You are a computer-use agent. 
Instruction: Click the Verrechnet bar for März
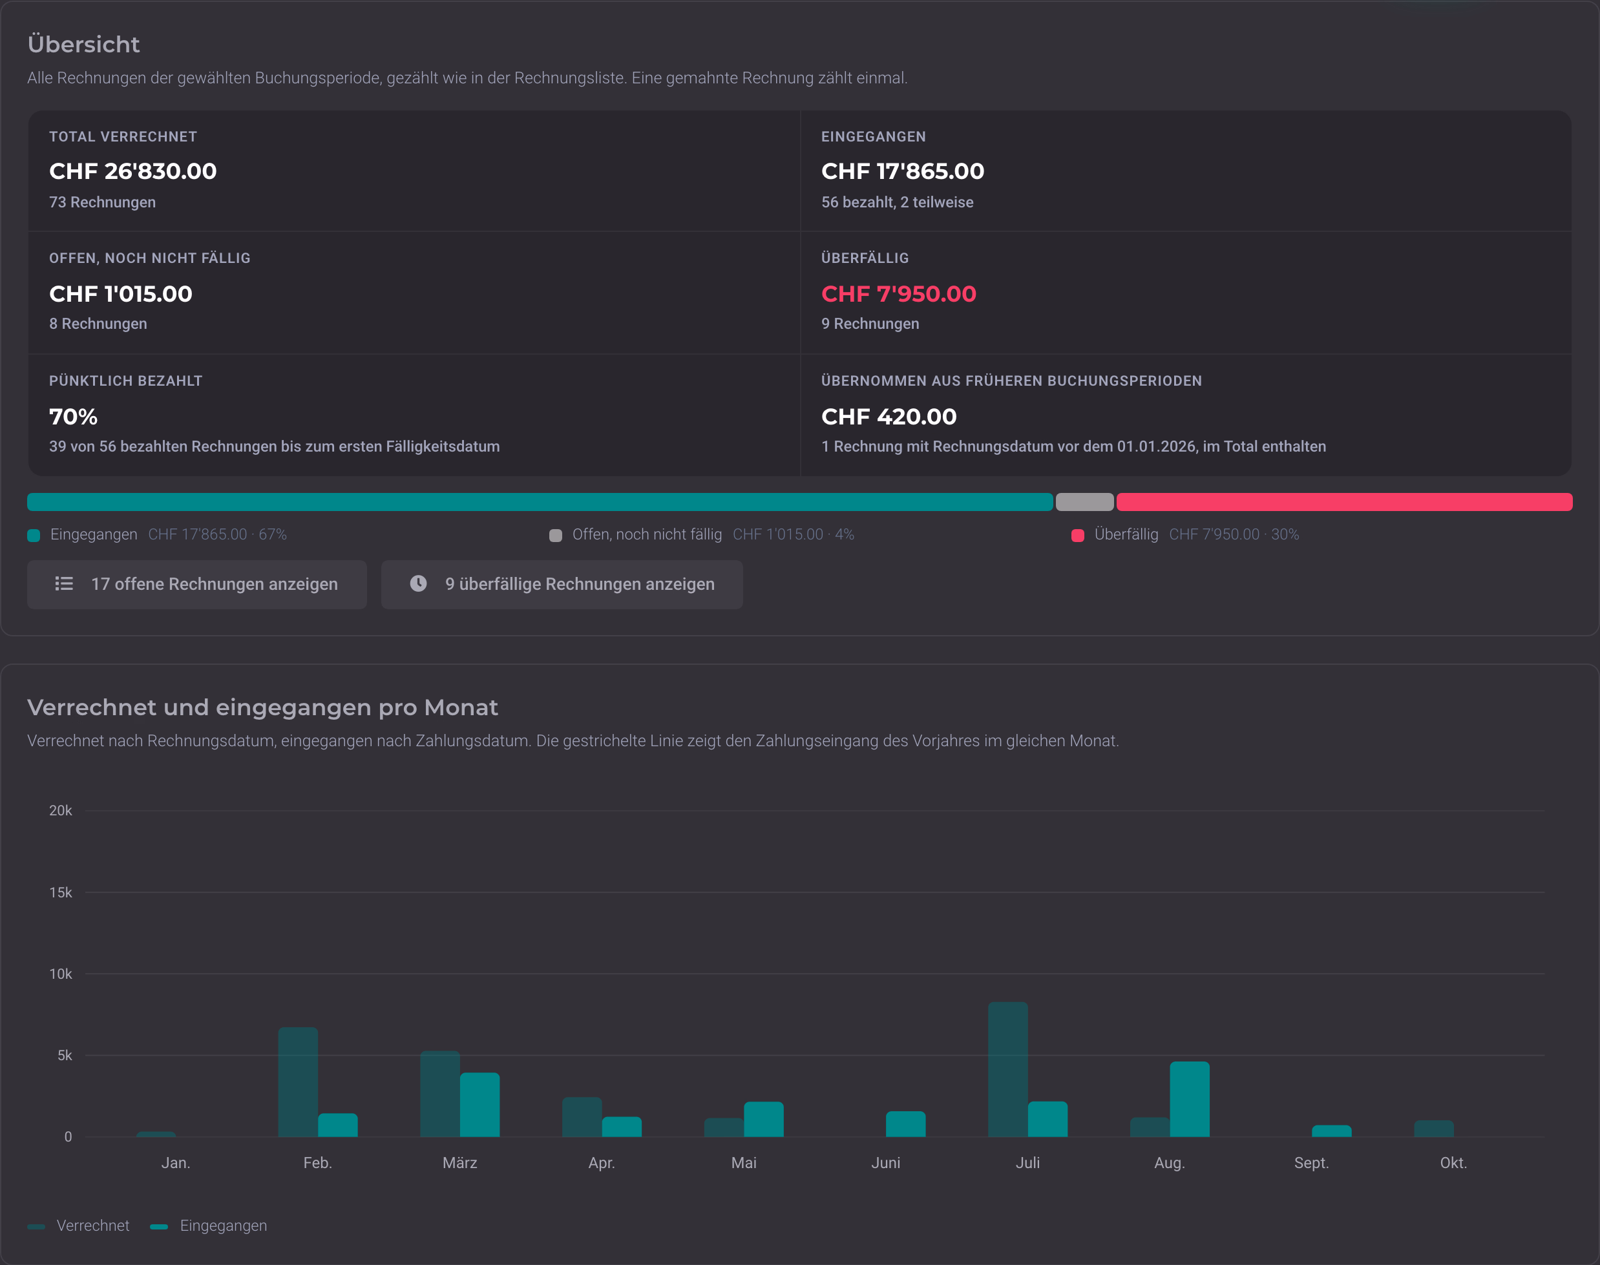(x=440, y=1094)
